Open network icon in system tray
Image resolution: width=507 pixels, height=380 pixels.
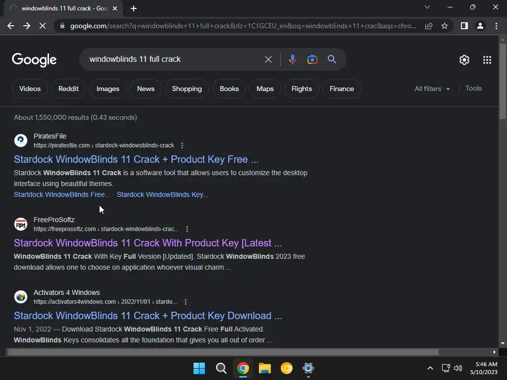[446, 368]
